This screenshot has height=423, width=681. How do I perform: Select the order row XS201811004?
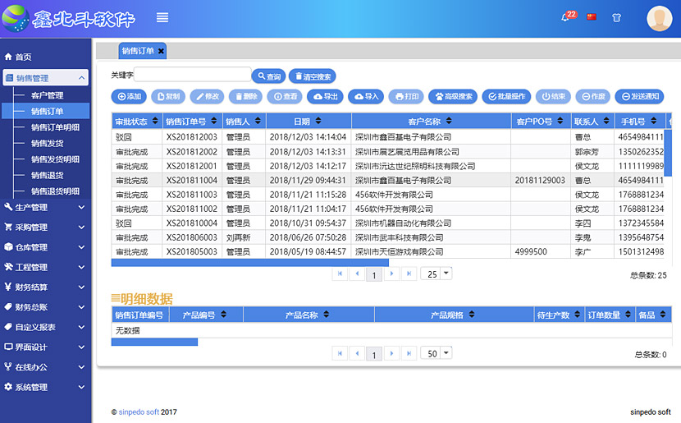click(x=387, y=180)
